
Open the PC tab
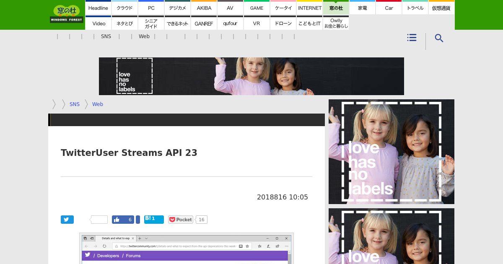pos(151,8)
